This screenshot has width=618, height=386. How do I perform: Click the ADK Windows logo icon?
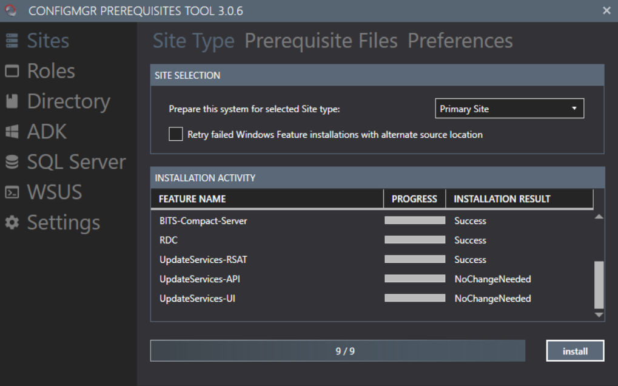12,132
